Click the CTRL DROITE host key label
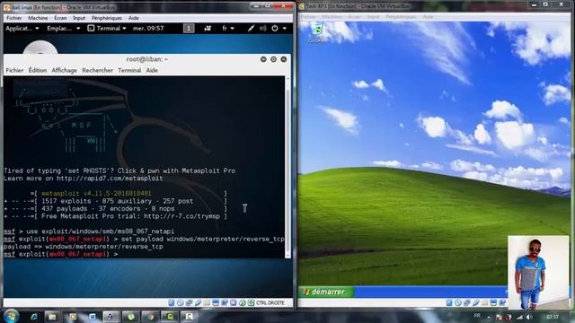The height and width of the screenshot is (323, 575). coord(270,303)
